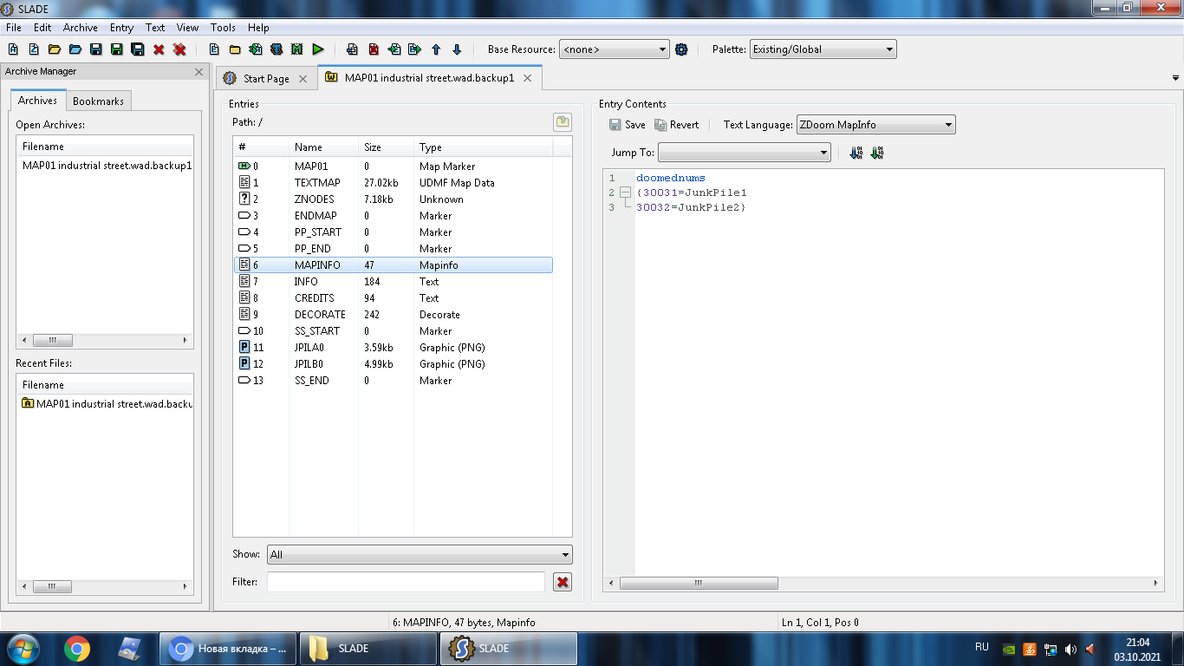
Task: Click the blue binary down-arrow icon
Action: pyautogui.click(x=856, y=153)
